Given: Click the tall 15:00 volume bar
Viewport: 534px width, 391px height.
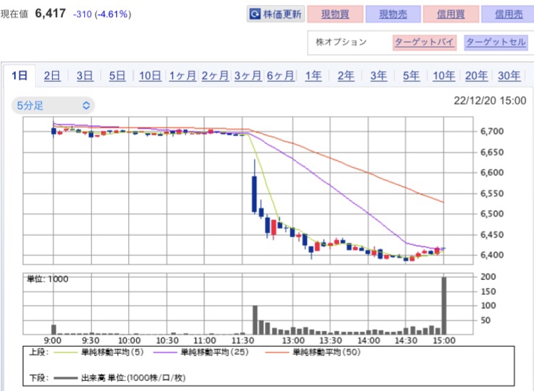Looking at the screenshot, I should [x=444, y=306].
